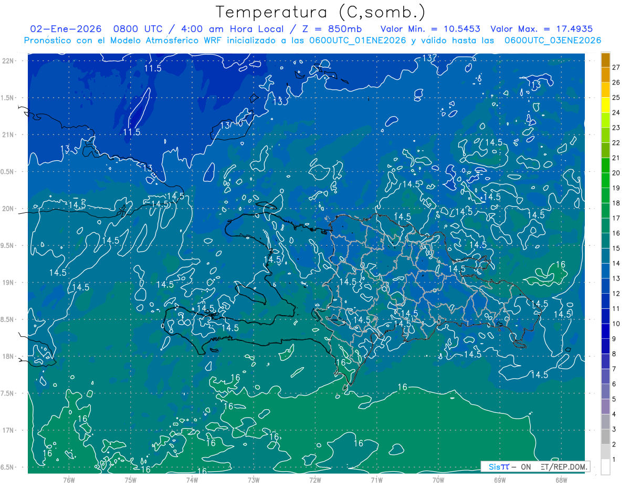Image resolution: width=630 pixels, height=487 pixels.
Task: Click the '69W' longitude axis label
Action: [x=500, y=480]
